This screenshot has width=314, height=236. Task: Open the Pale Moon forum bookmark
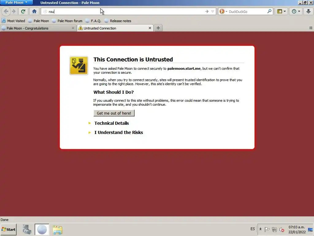tap(67, 21)
